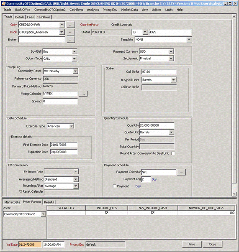
Task: Click the Price button
Action: [192, 244]
